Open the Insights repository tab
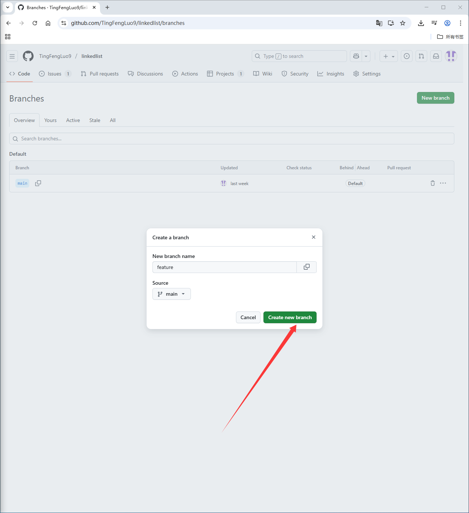This screenshot has width=469, height=513. [331, 74]
